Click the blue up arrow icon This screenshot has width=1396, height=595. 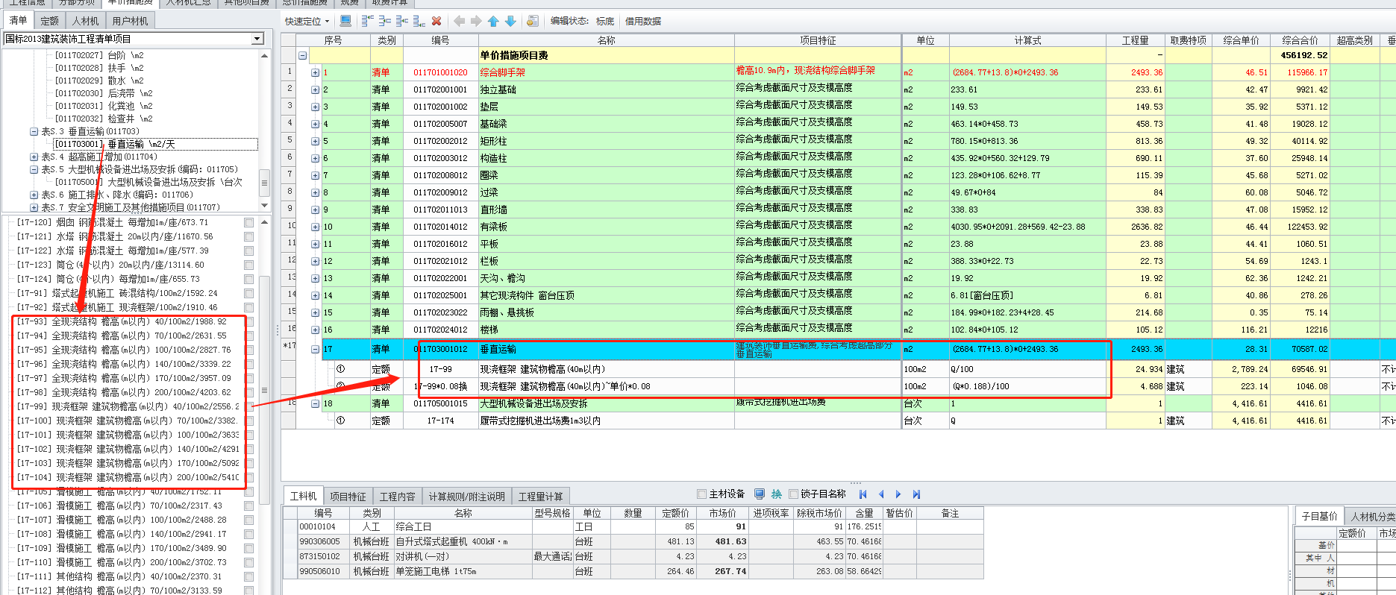point(493,21)
